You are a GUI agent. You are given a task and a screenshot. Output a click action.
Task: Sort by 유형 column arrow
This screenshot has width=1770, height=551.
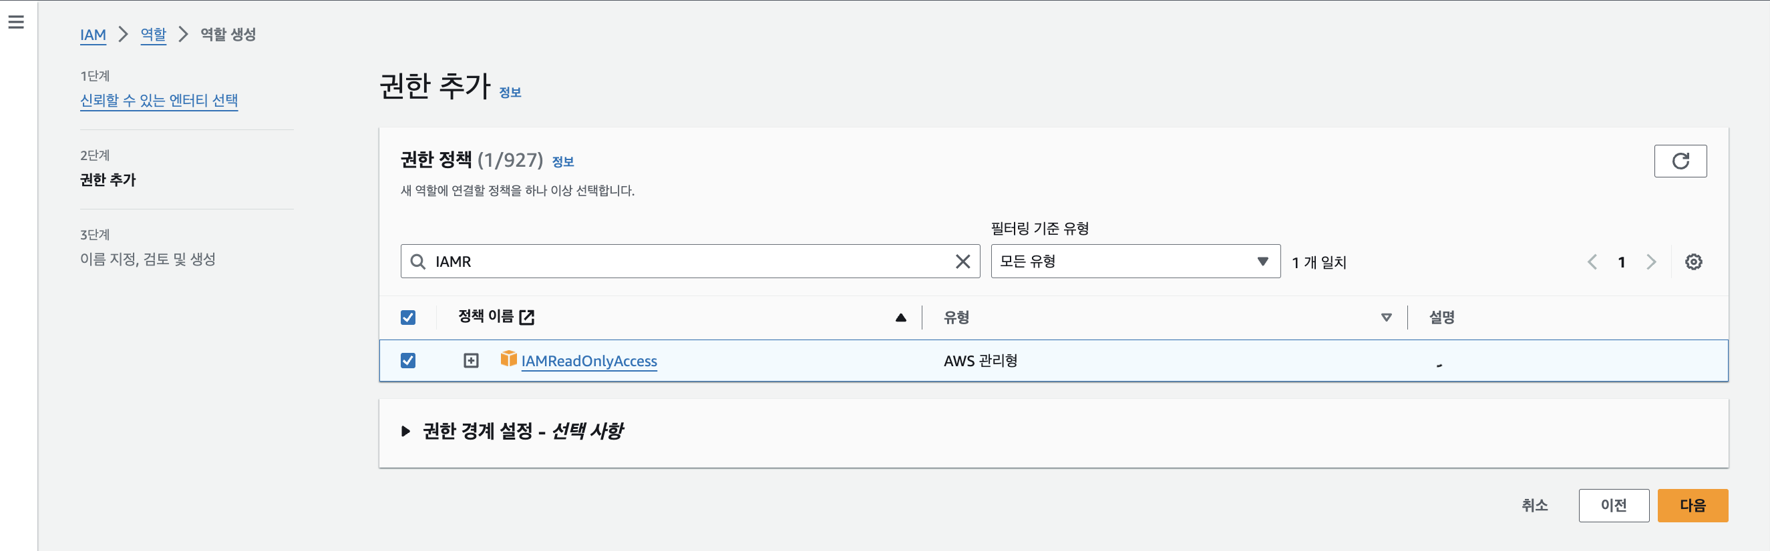tap(1386, 317)
